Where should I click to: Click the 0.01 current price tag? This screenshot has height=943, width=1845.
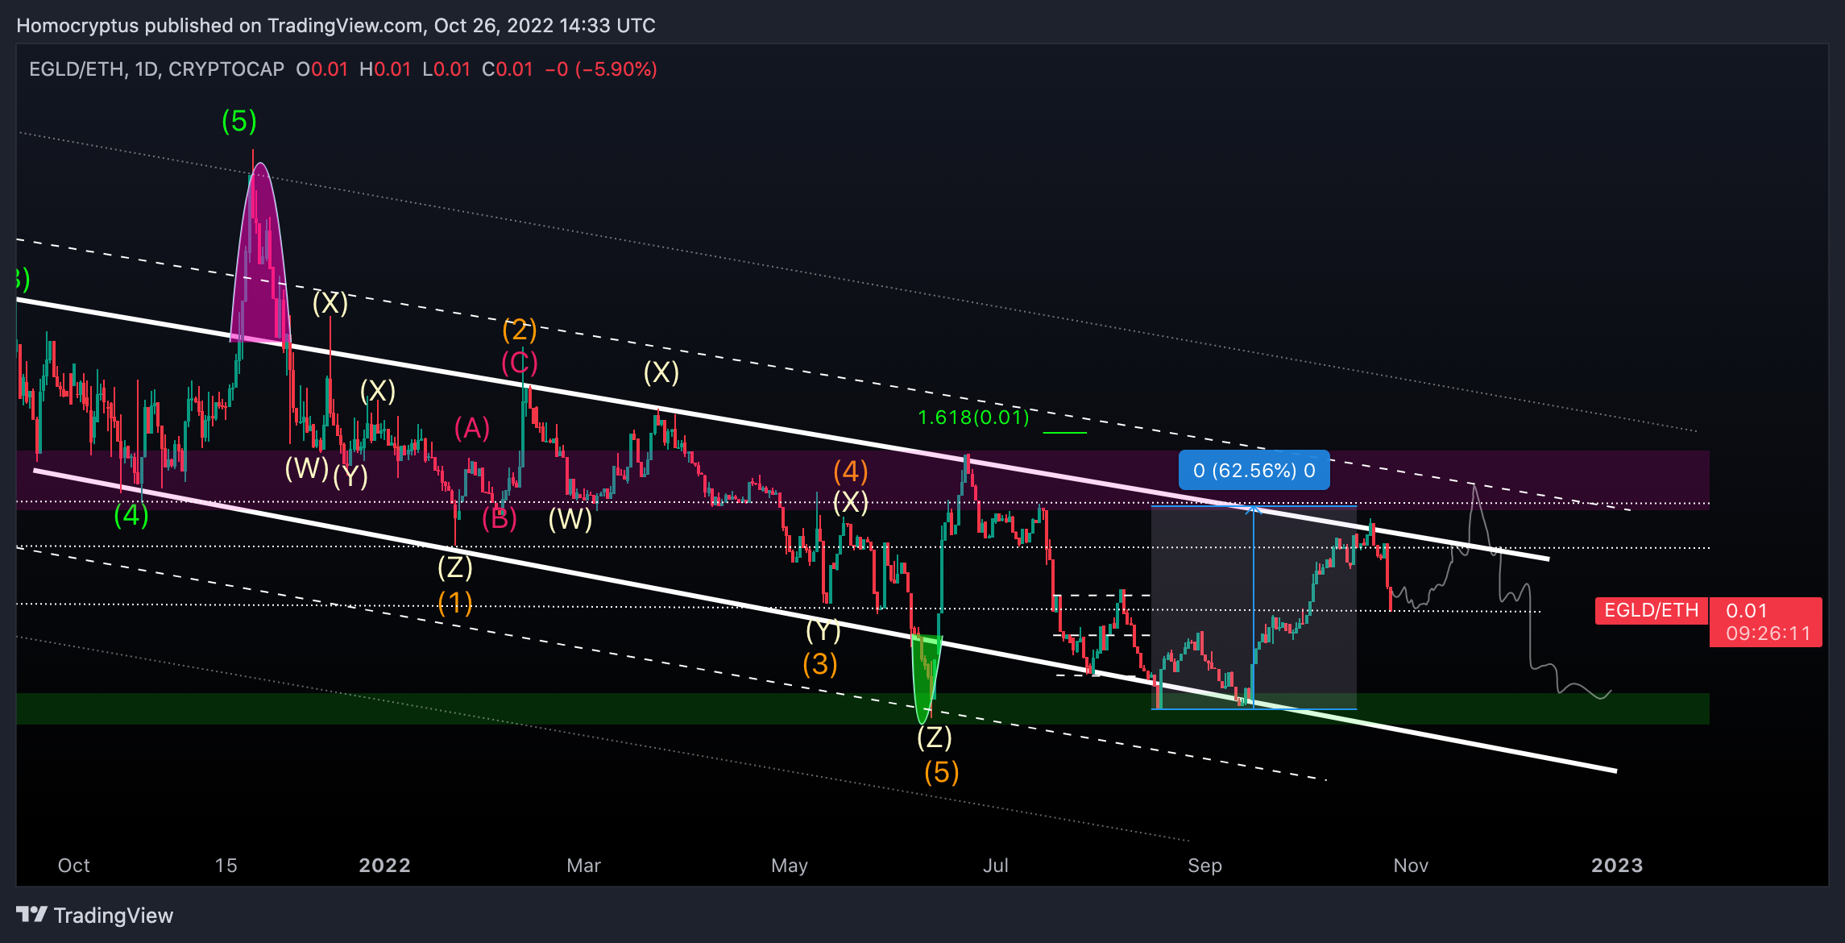[1746, 610]
